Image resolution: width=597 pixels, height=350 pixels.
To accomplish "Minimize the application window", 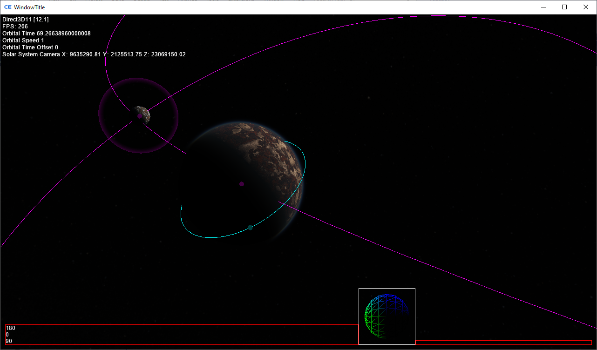I will (x=543, y=7).
